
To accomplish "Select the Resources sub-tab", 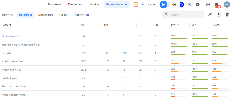I will (26, 15).
